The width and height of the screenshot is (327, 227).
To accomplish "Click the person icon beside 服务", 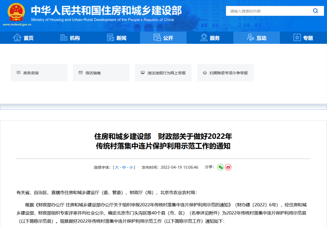I will coord(204,38).
